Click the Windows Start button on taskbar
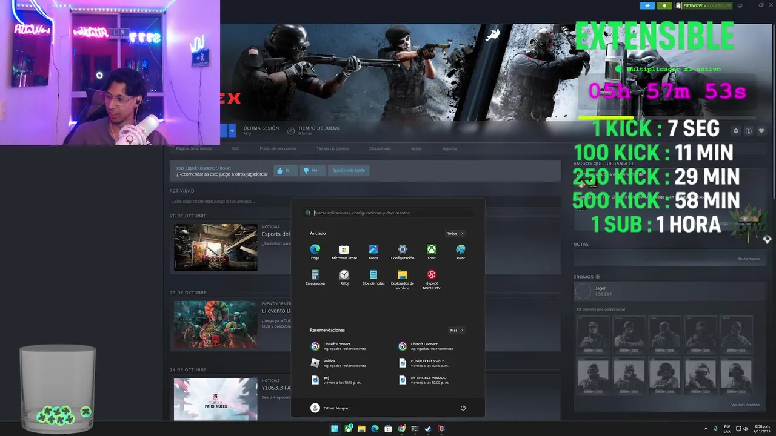Screen dimensions: 776x436 coord(335,429)
